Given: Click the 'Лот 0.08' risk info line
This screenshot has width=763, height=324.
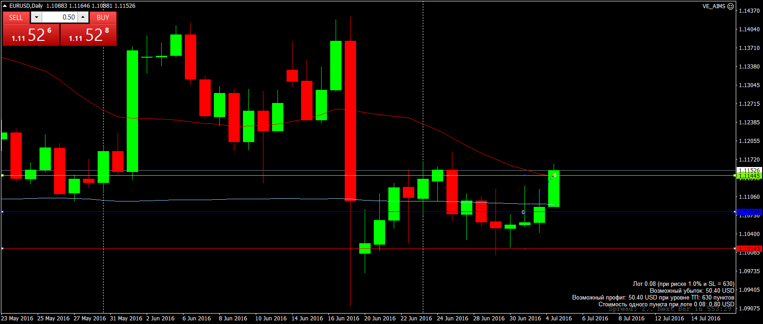Looking at the screenshot, I should click(x=684, y=284).
